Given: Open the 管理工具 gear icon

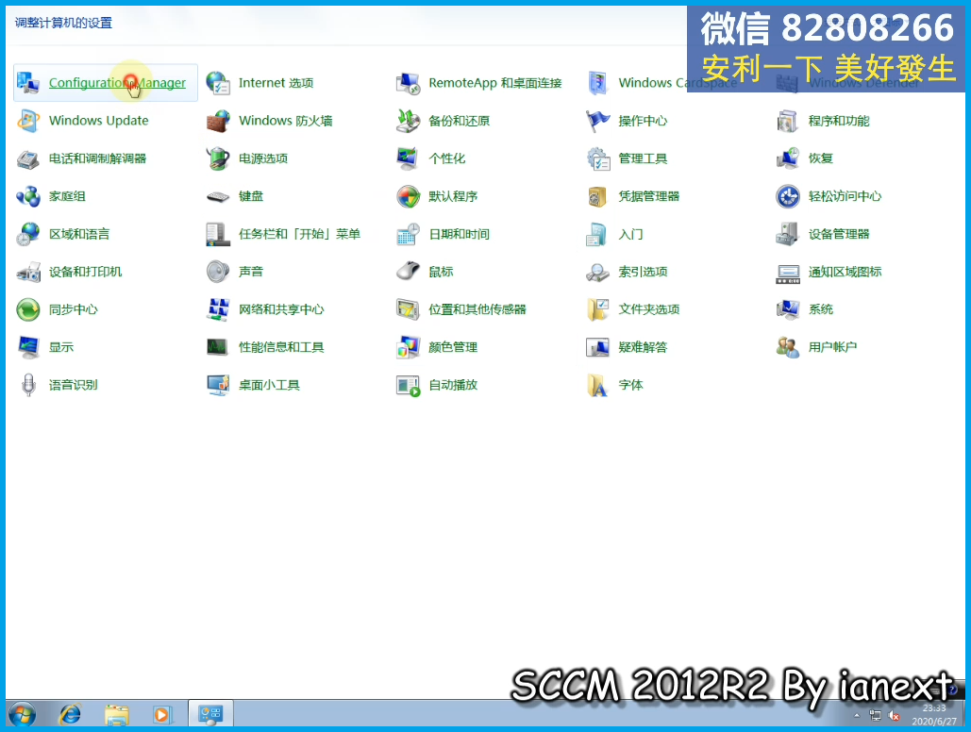Looking at the screenshot, I should tap(598, 158).
